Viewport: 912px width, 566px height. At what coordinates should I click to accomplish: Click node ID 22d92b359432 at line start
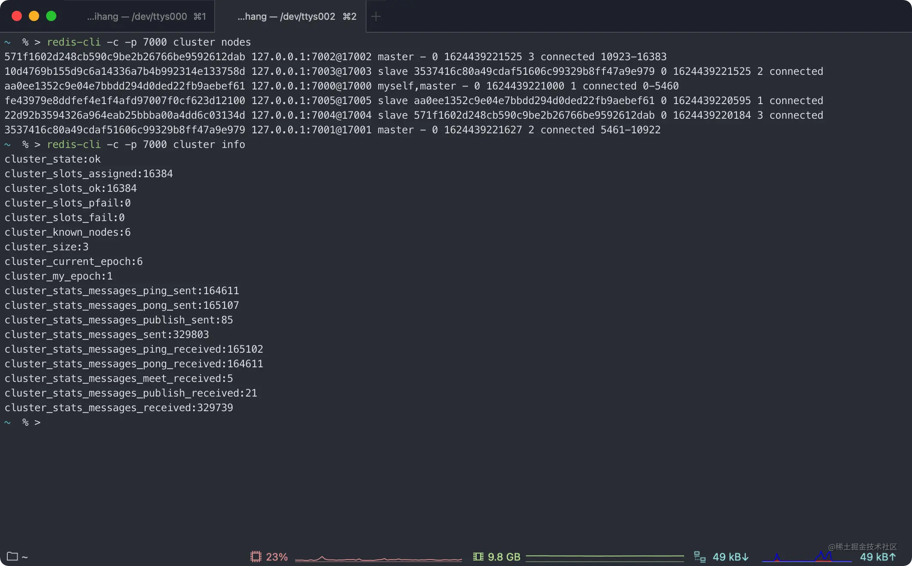coord(125,115)
